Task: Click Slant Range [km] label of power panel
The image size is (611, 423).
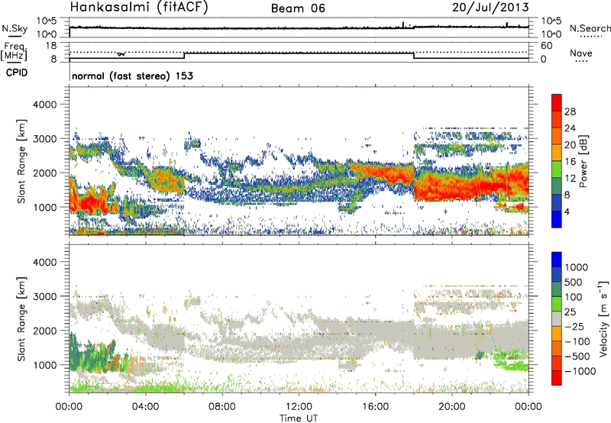Action: 21,161
